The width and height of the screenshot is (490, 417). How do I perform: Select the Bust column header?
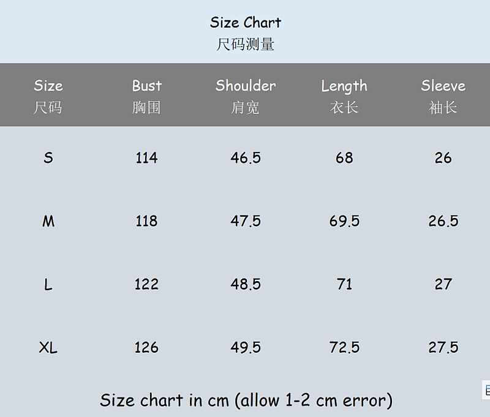pyautogui.click(x=146, y=96)
